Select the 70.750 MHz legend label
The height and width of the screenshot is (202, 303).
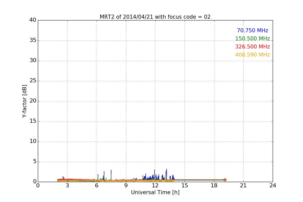click(x=252, y=31)
